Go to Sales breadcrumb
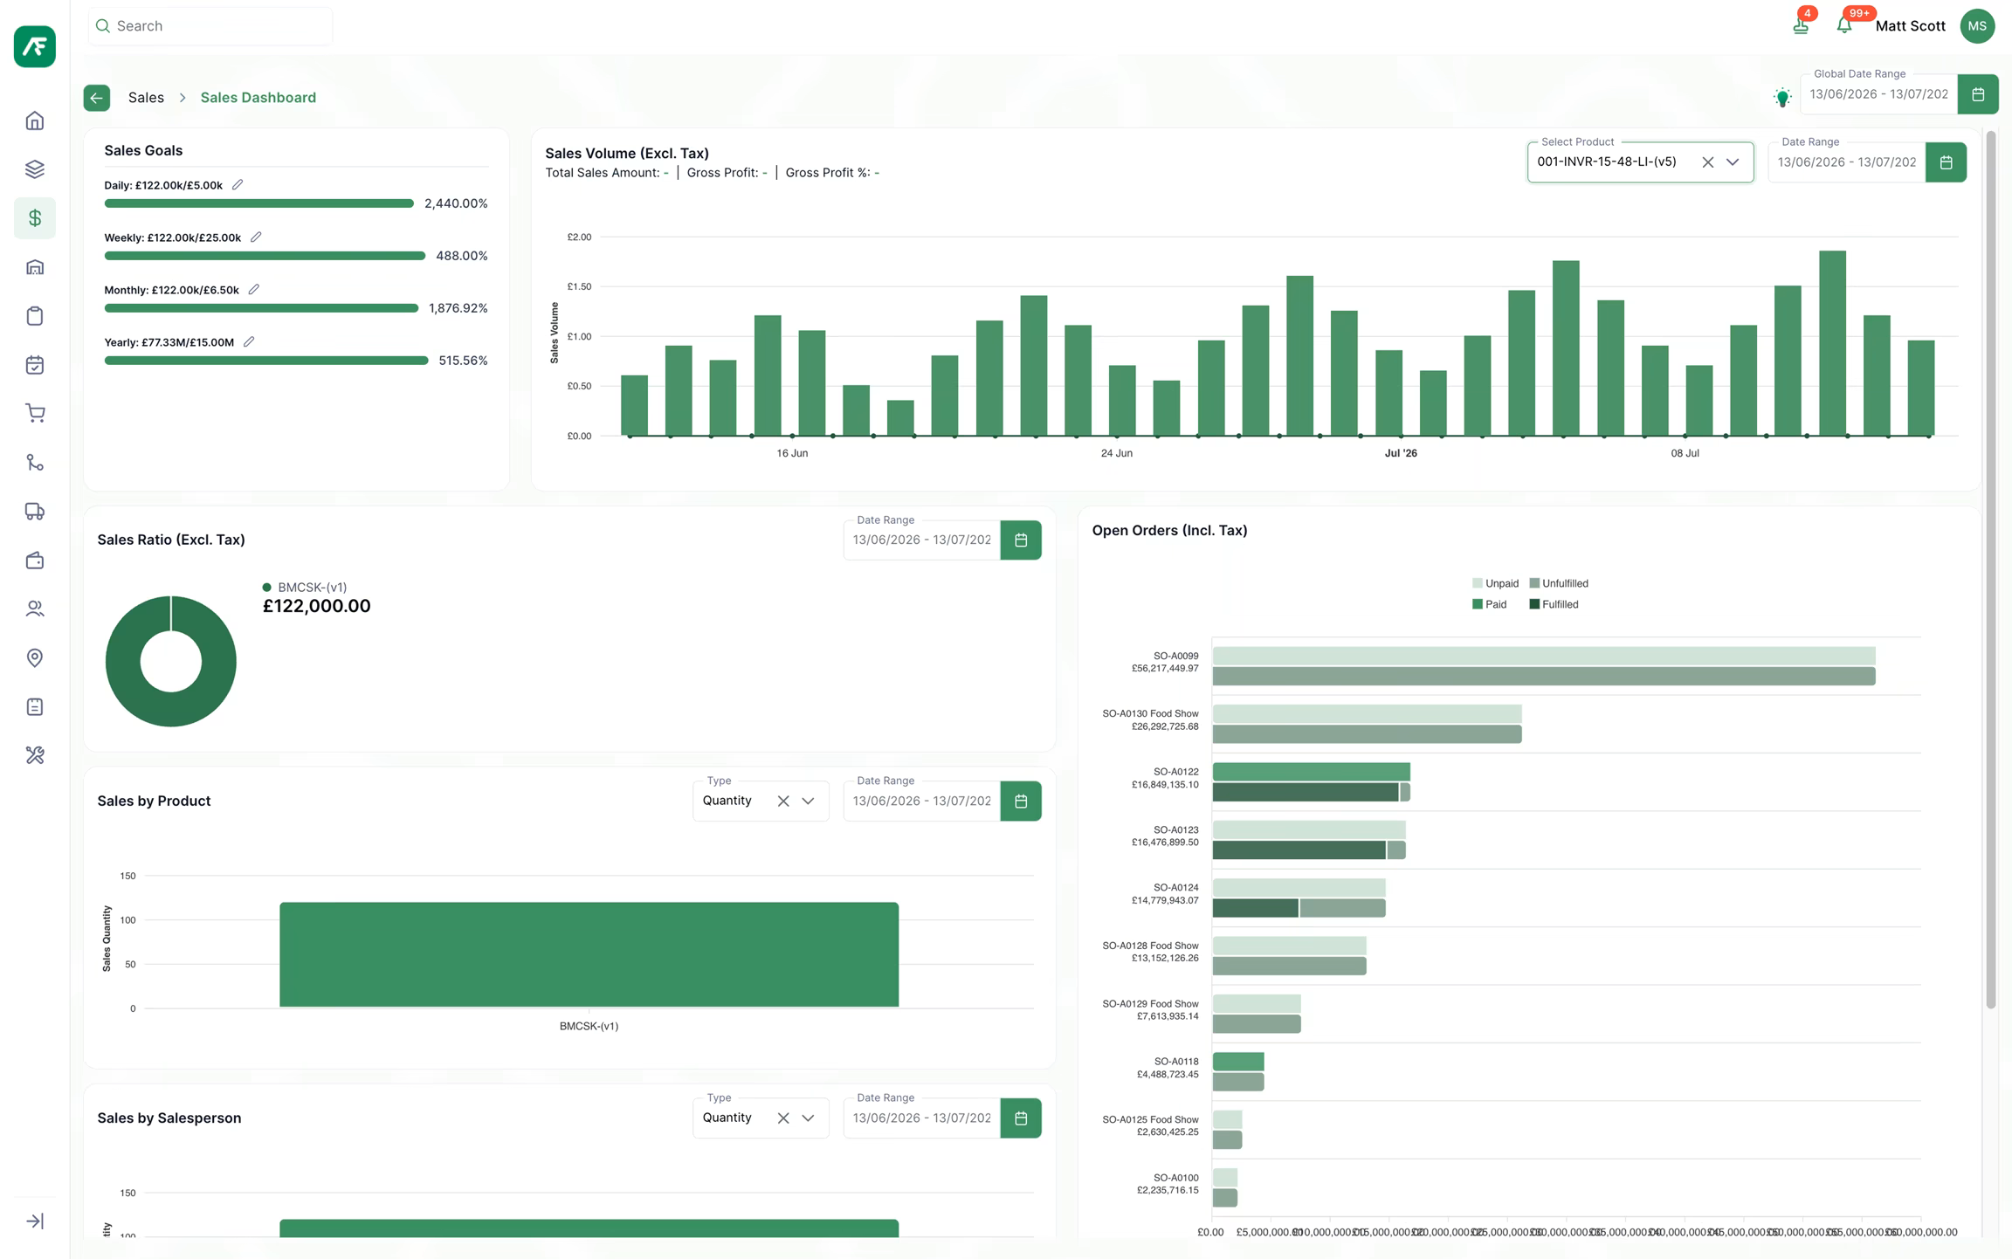The height and width of the screenshot is (1259, 2012). tap(146, 97)
